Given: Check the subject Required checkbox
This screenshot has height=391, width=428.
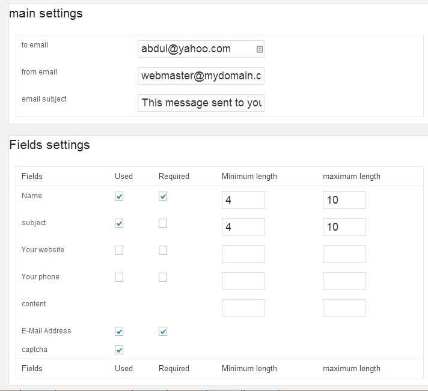Looking at the screenshot, I should pyautogui.click(x=163, y=223).
